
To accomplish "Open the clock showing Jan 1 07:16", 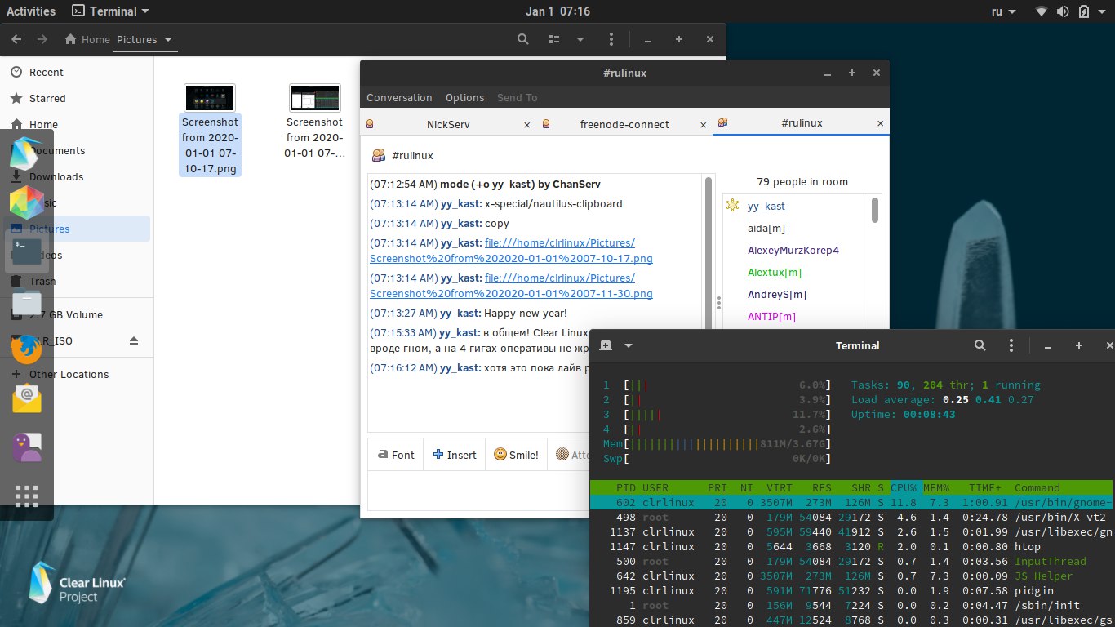I will click(x=557, y=11).
